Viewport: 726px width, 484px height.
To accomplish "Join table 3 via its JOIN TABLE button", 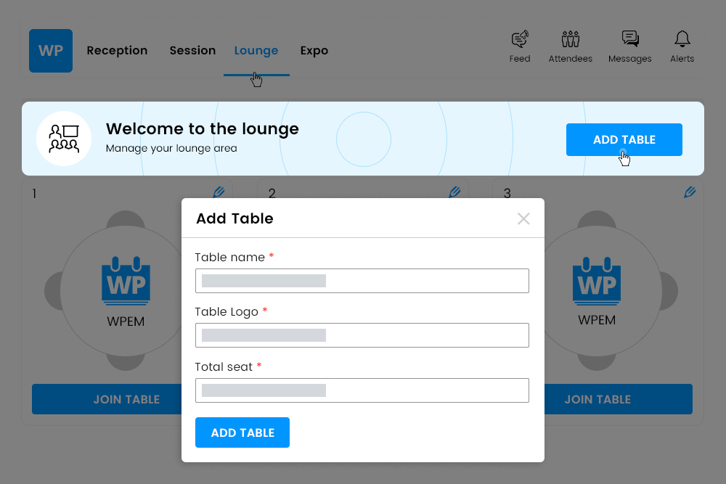I will 597,399.
